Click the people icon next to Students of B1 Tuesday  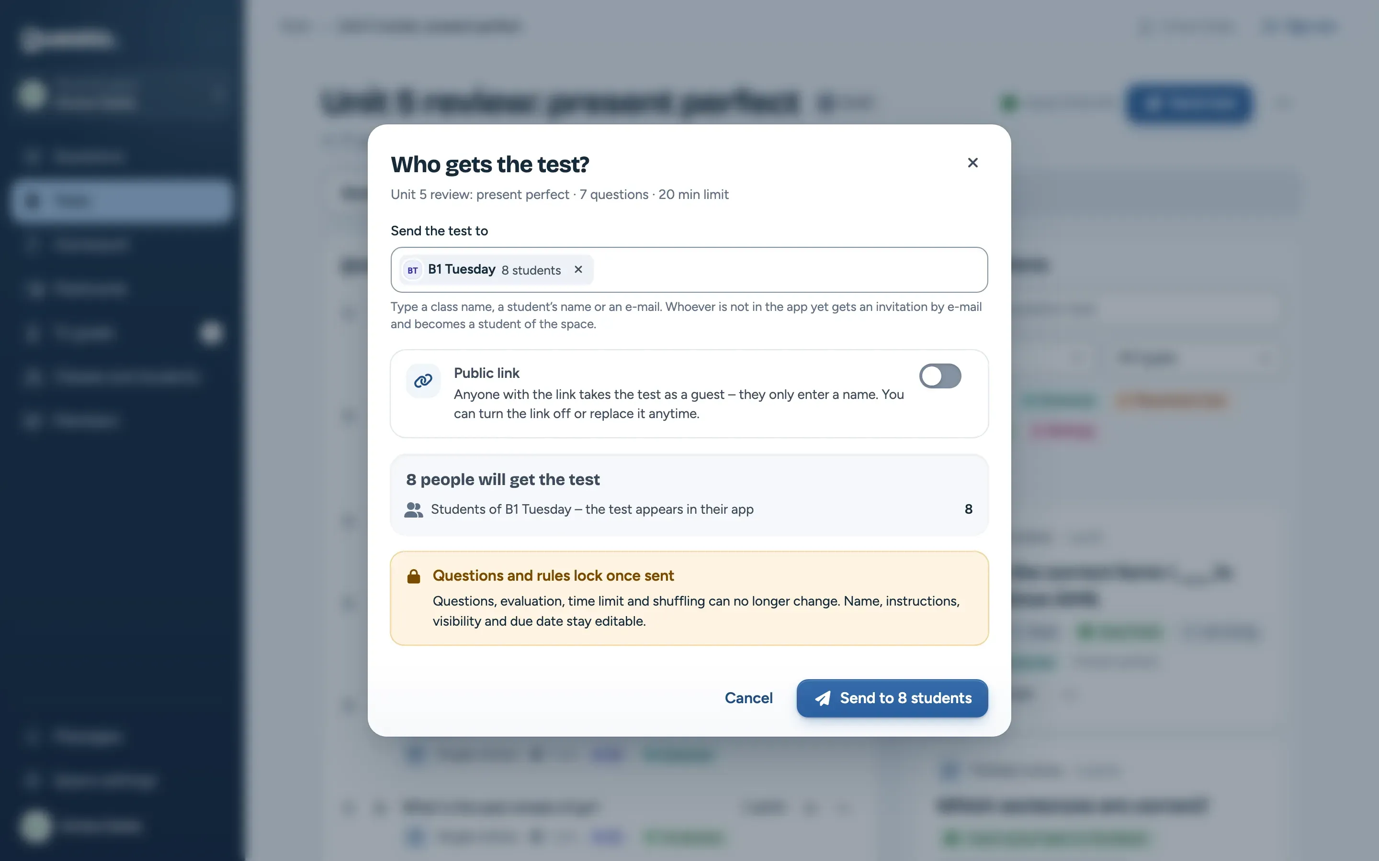click(x=414, y=509)
